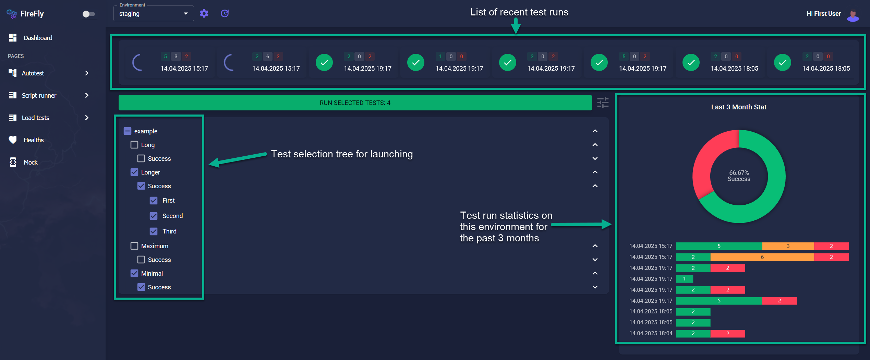Toggle the theme switch near FireFly
Image resolution: width=870 pixels, height=360 pixels.
coord(89,14)
